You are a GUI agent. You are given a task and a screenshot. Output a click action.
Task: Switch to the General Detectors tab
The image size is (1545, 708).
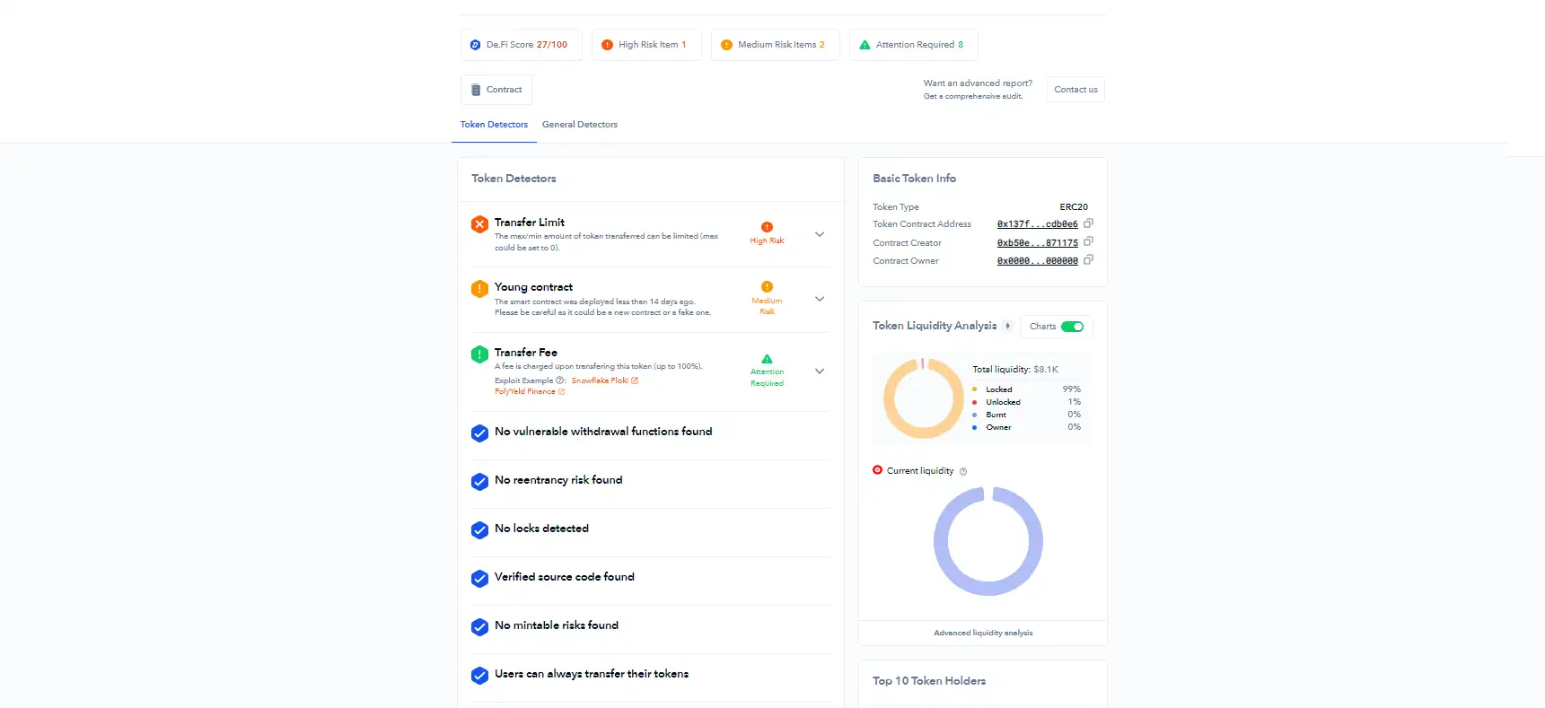[x=580, y=125]
